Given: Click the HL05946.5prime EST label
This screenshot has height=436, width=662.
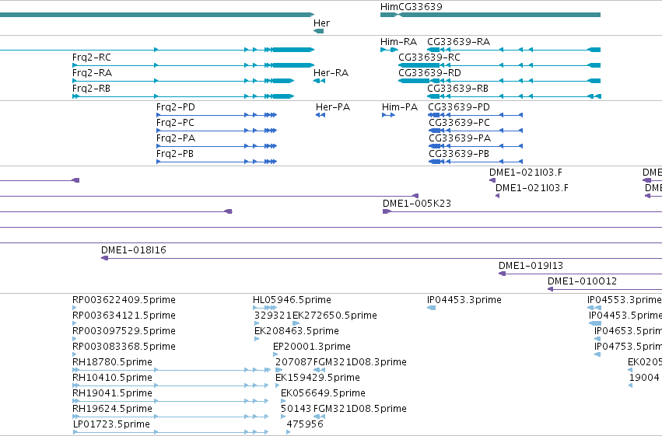Looking at the screenshot, I should (x=292, y=300).
